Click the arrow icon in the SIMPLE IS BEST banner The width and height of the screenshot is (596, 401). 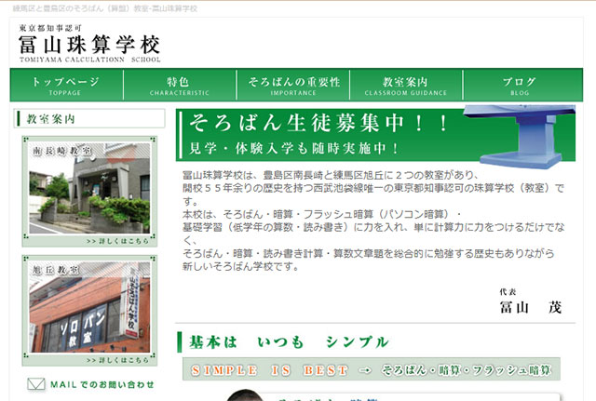pyautogui.click(x=365, y=370)
